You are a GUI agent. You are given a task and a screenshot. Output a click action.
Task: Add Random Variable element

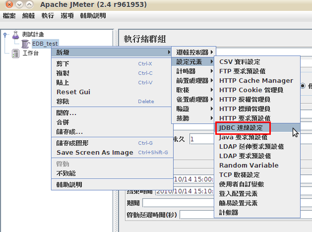[257, 165]
